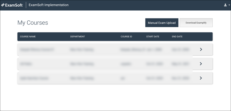The image size is (231, 111).
Task: Click the ExamSoft logo
Action: tap(12, 5)
